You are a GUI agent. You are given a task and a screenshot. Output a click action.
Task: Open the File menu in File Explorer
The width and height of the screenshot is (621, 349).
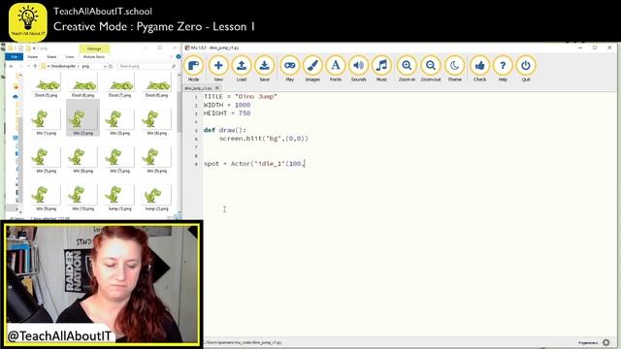pyautogui.click(x=15, y=57)
